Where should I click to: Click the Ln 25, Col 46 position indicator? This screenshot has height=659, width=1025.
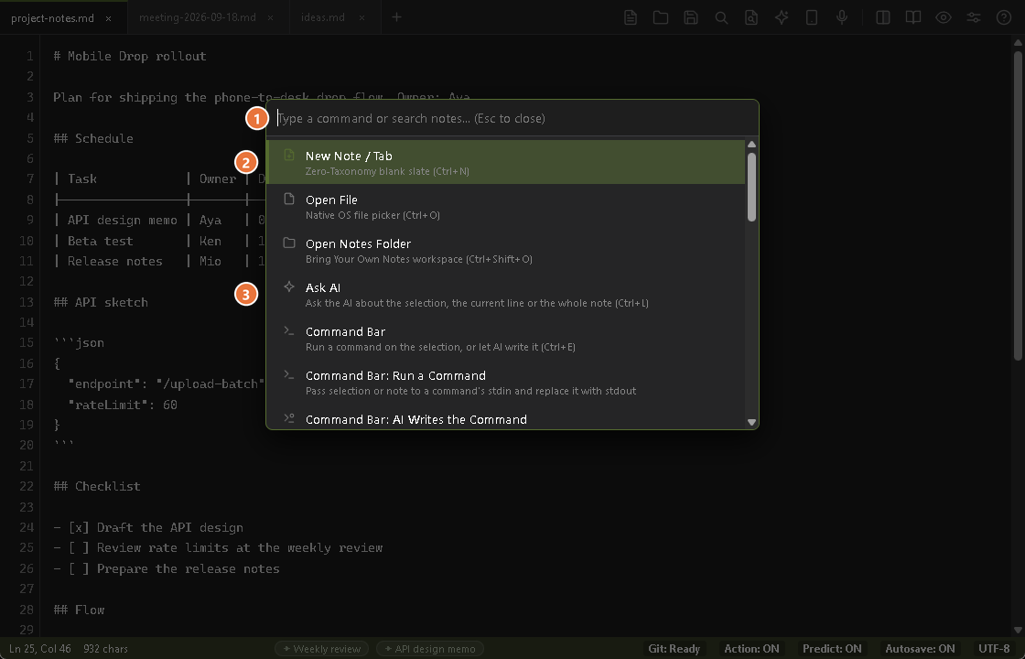pos(40,649)
